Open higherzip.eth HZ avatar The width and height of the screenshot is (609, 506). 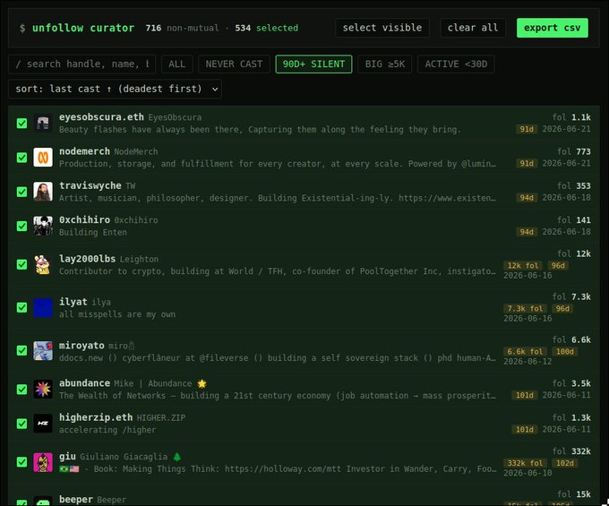[x=43, y=424]
